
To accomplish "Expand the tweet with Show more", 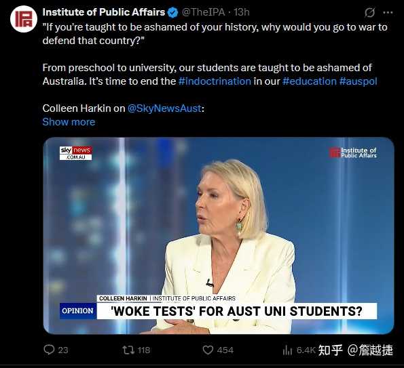I will [69, 122].
